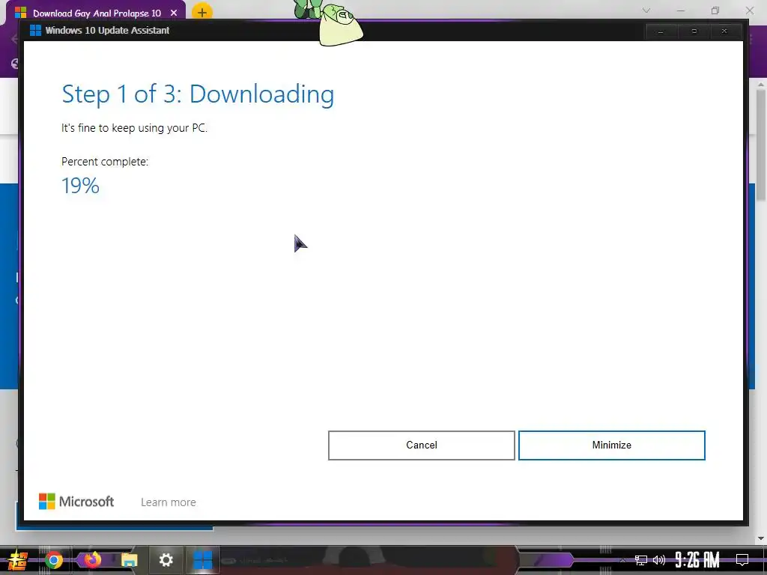Minimize the Update Assistant from its title bar
The width and height of the screenshot is (767, 575).
click(x=661, y=31)
